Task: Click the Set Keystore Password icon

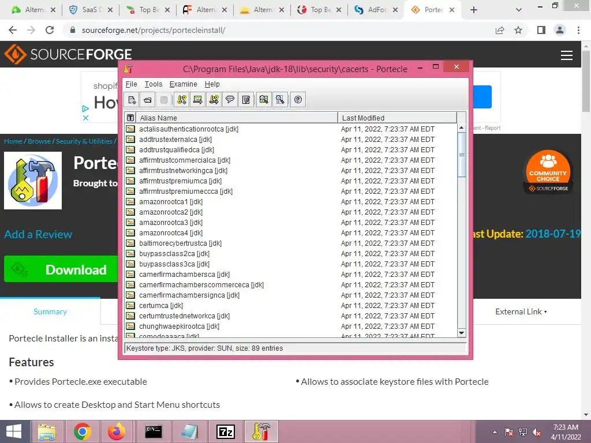Action: (230, 100)
